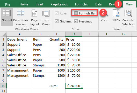The height and width of the screenshot is (93, 137).
Task: Toggle the Formula Bar checkbox
Action: click(x=76, y=13)
